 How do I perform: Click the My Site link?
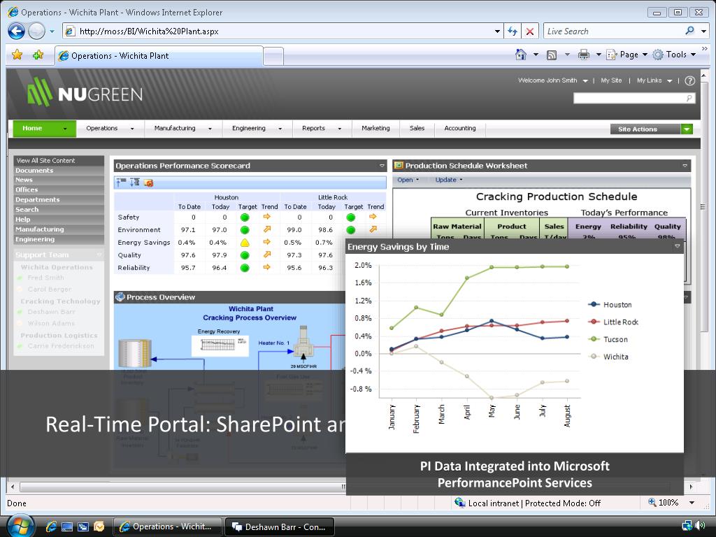click(x=611, y=80)
